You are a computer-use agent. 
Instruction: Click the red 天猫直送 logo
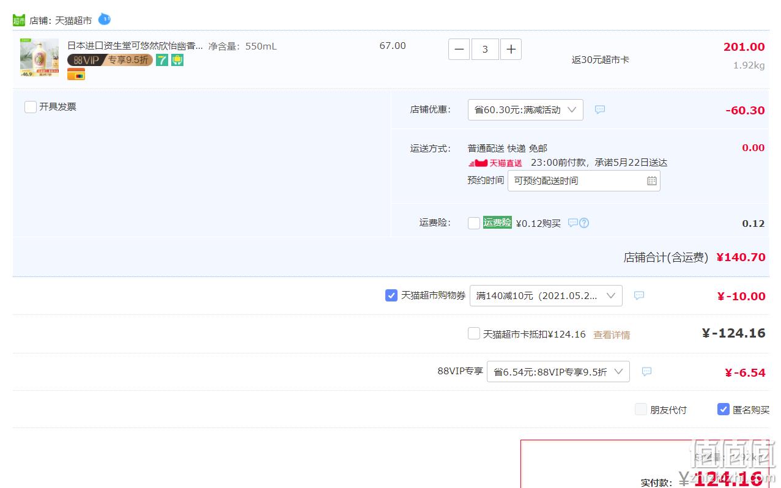(495, 163)
